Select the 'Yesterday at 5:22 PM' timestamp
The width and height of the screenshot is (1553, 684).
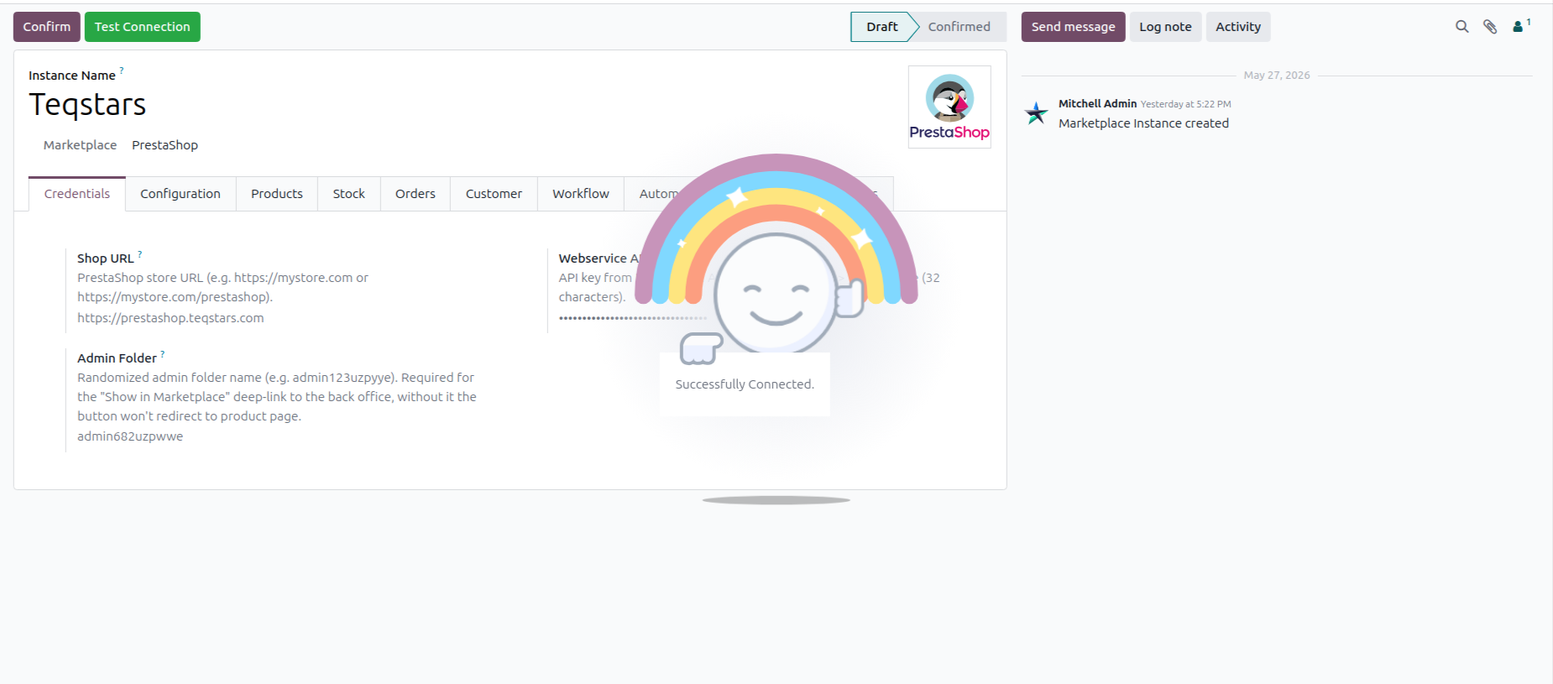tap(1185, 104)
